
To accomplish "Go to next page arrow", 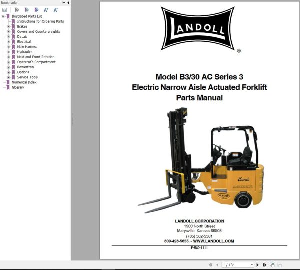I will 257,265.
